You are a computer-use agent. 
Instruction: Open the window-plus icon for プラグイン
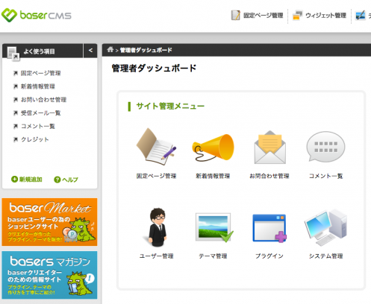coord(269,228)
